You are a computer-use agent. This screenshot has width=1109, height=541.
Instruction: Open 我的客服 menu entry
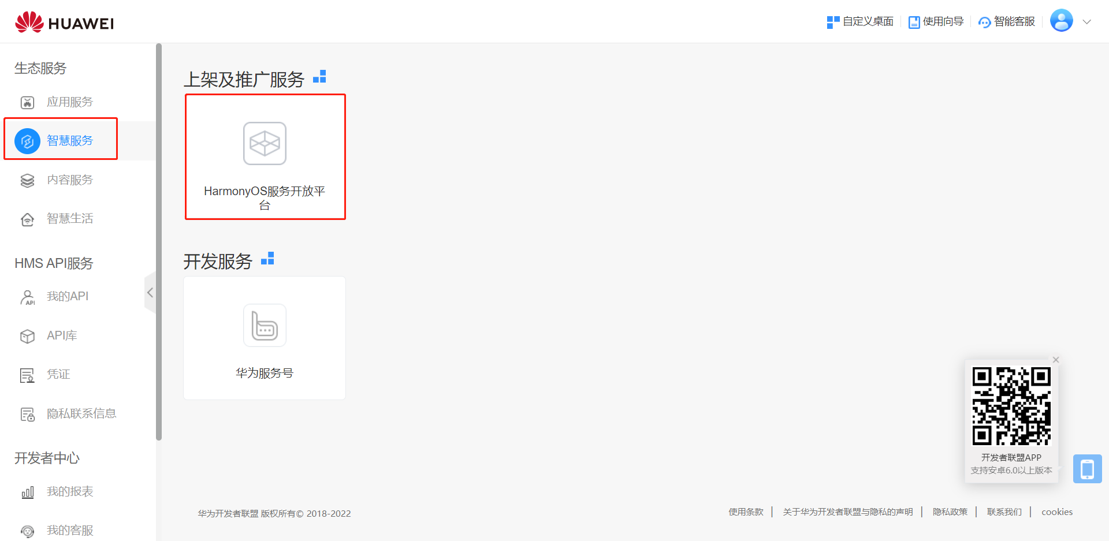pyautogui.click(x=70, y=531)
